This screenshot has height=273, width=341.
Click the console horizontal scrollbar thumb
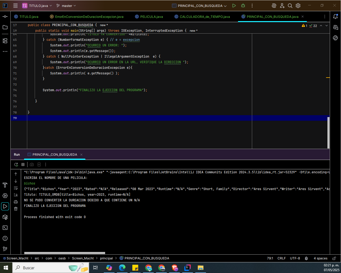tap(65, 253)
